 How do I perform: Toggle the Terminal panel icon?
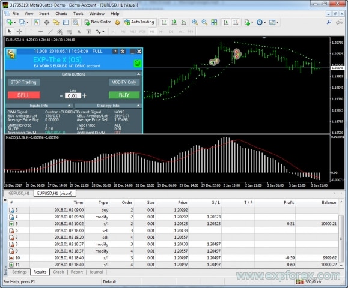[x=66, y=22]
